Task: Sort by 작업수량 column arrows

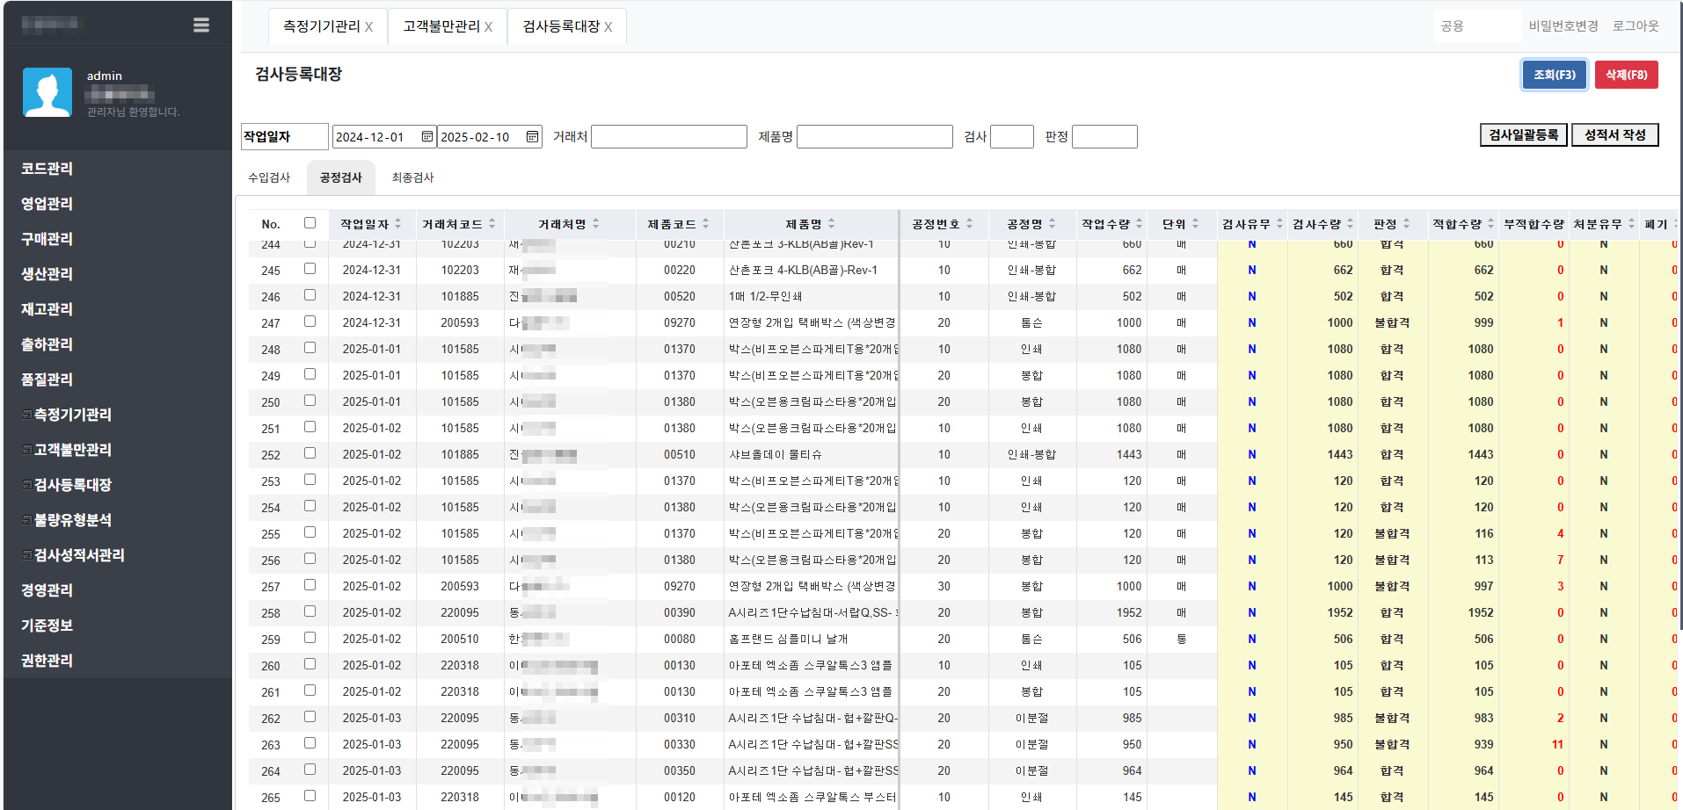Action: 1139,224
